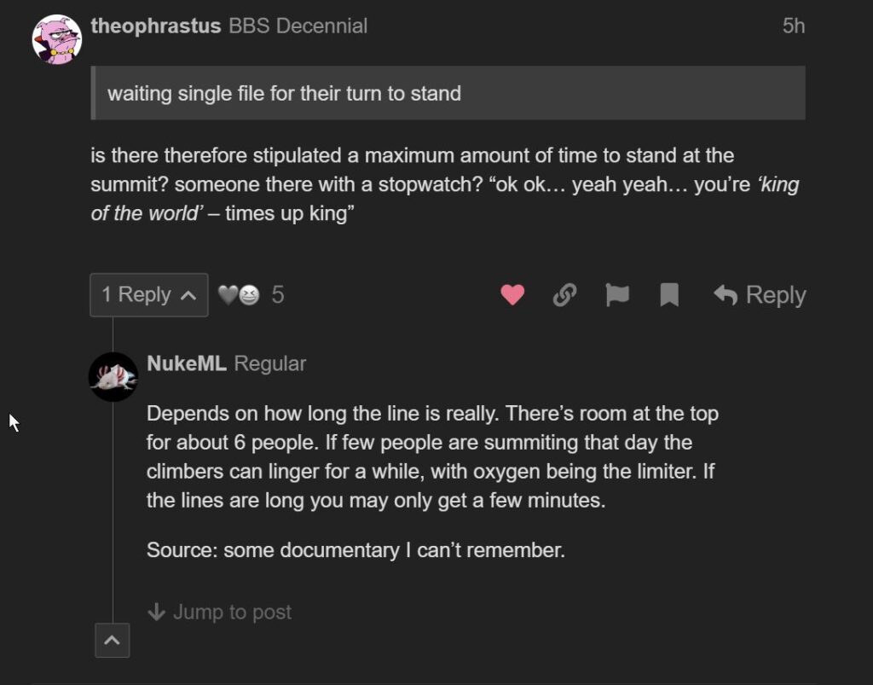The width and height of the screenshot is (873, 685).
Task: Open NukeML avatar profile picture
Action: (113, 376)
